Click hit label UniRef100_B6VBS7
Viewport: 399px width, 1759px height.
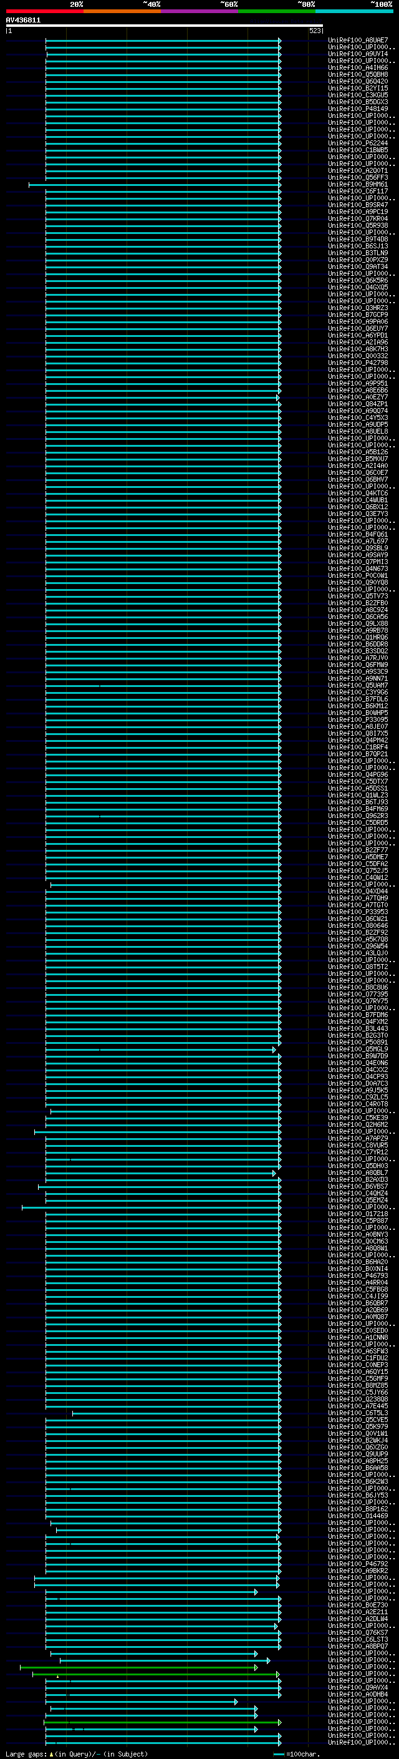tap(358, 1186)
